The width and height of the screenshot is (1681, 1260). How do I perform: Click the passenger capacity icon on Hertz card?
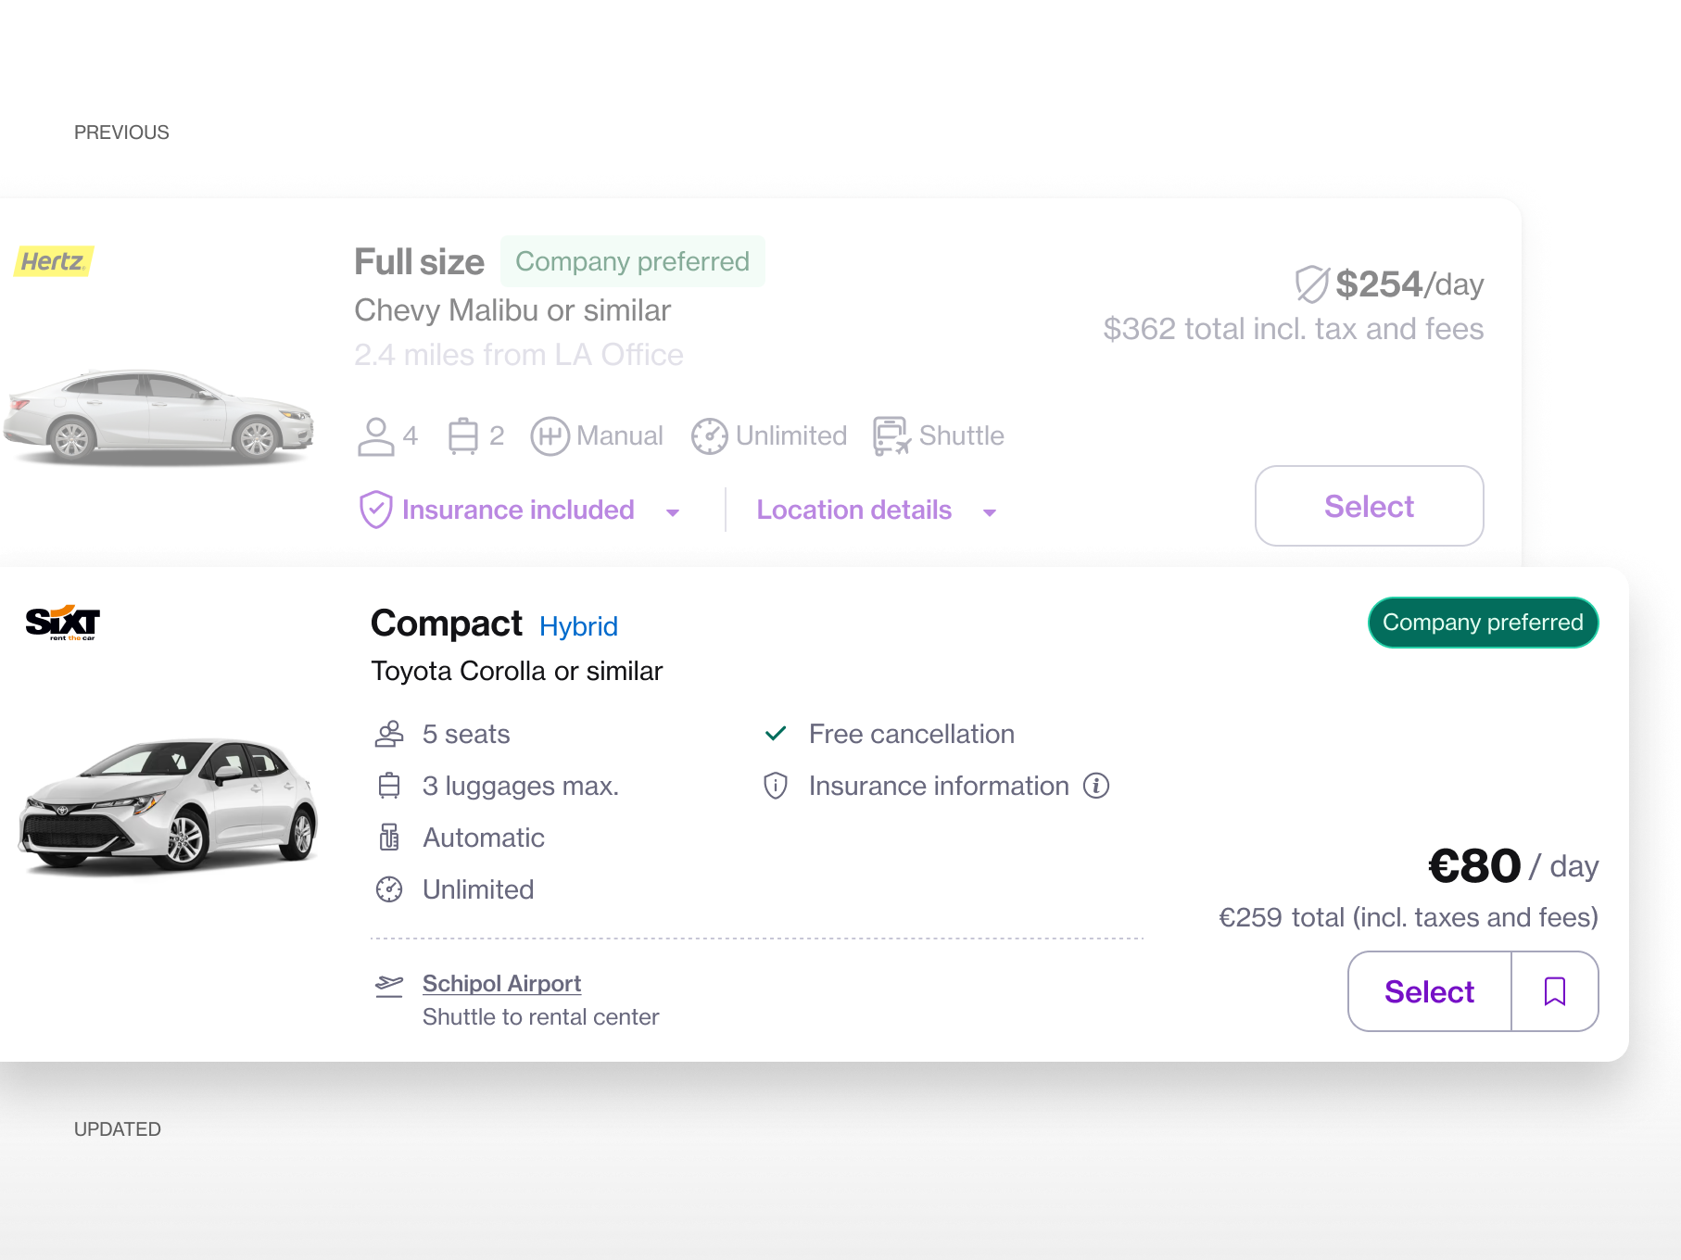click(374, 435)
